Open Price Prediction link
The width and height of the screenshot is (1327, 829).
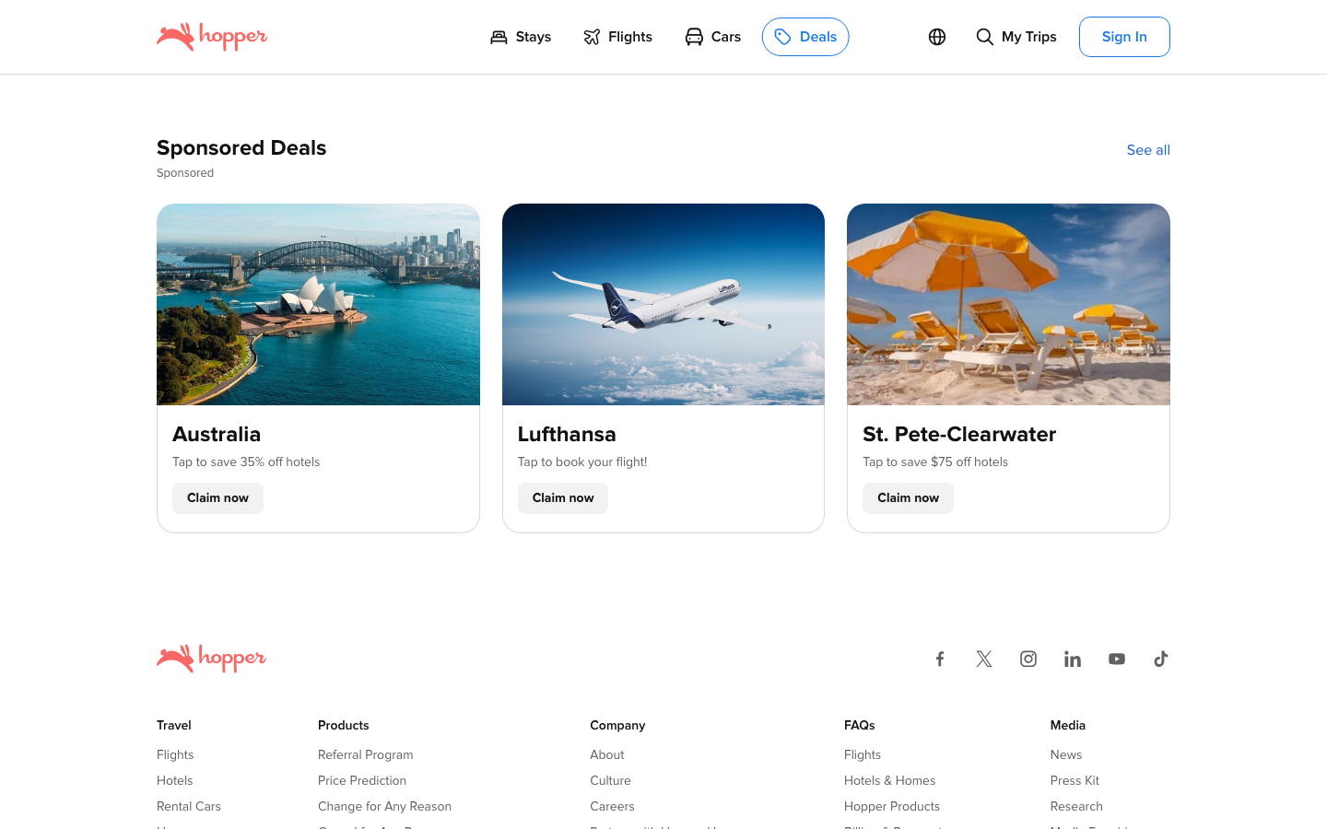point(362,780)
